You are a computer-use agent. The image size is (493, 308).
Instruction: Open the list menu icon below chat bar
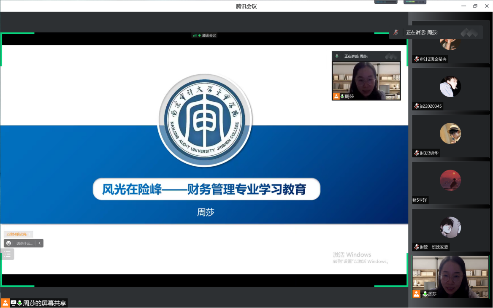pos(8,254)
